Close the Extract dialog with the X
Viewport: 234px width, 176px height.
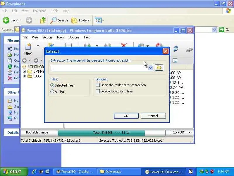click(166, 51)
